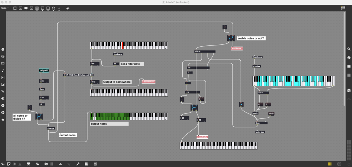Viewport: 352px width, 167px height.
Task: Open the star Favorites in left sidebar
Action: click(3, 120)
